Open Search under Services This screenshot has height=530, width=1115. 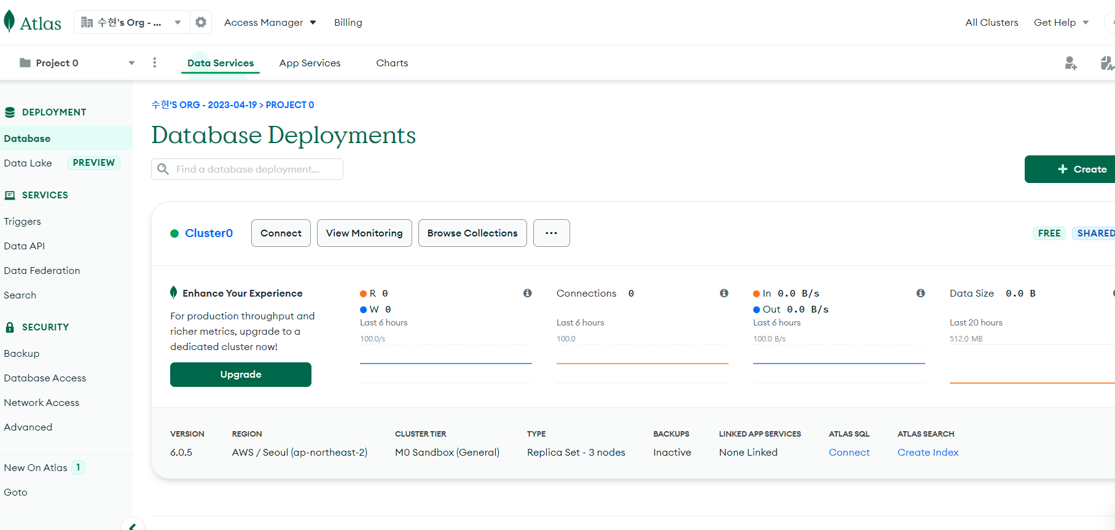coord(20,295)
